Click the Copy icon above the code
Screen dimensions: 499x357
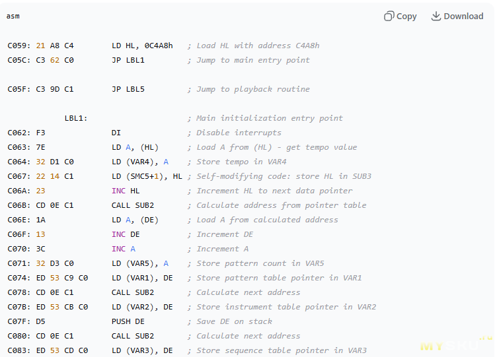coord(389,16)
